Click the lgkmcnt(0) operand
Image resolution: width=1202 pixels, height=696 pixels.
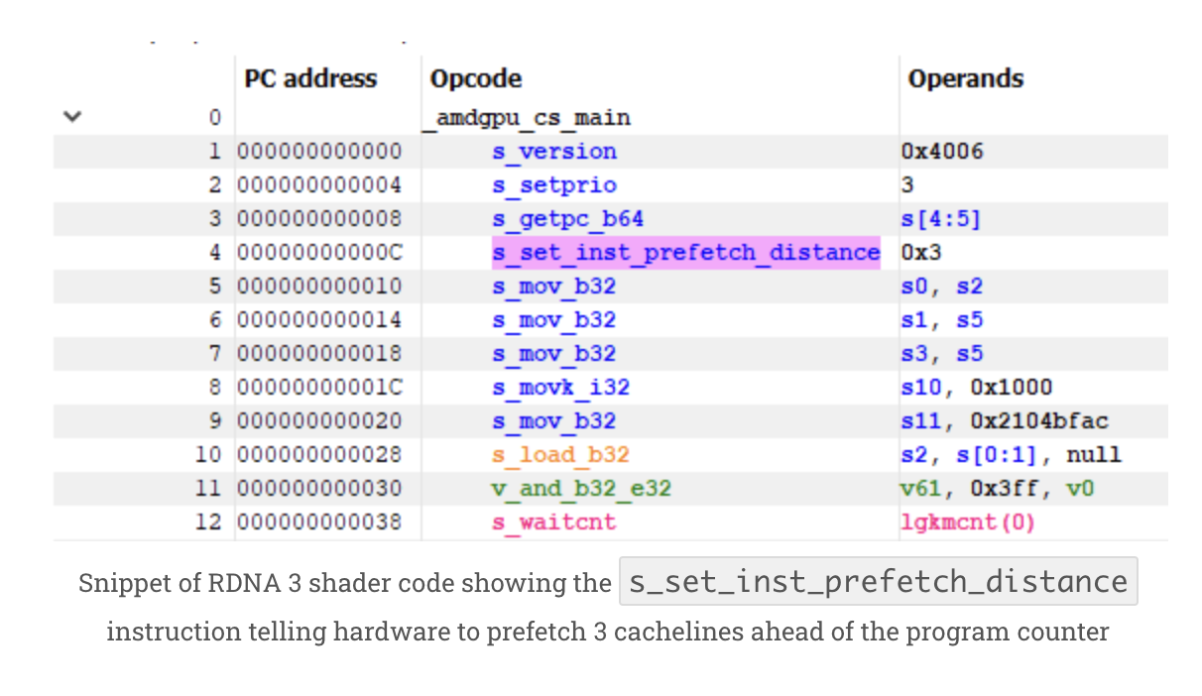tap(967, 522)
